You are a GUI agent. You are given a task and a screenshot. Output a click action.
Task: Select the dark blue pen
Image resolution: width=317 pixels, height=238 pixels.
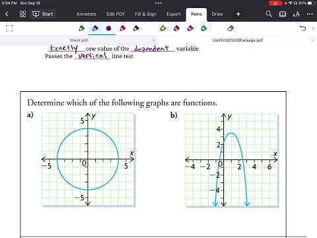(136, 28)
